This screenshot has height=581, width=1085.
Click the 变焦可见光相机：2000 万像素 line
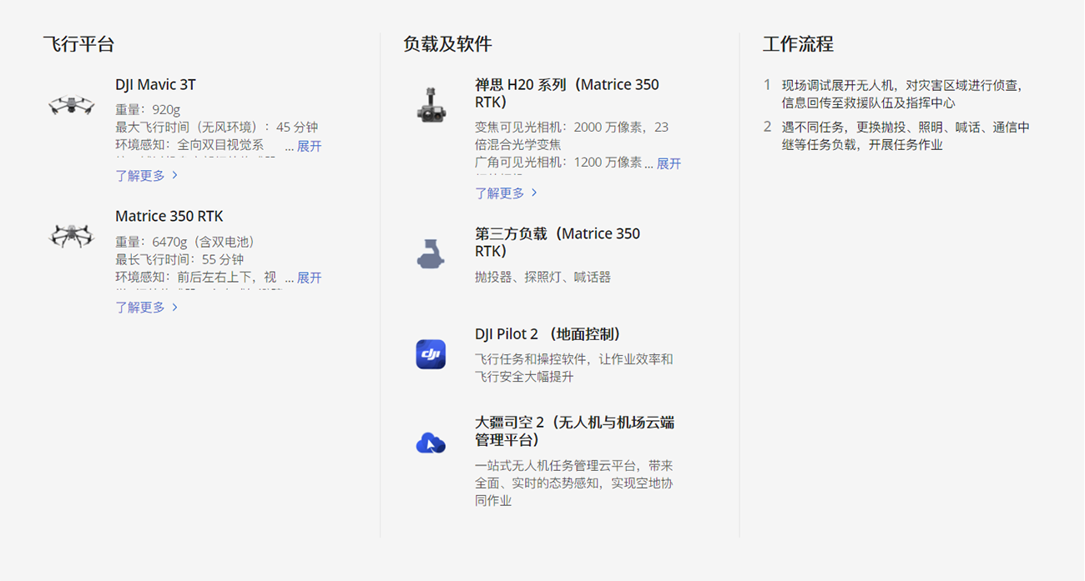pos(572,136)
